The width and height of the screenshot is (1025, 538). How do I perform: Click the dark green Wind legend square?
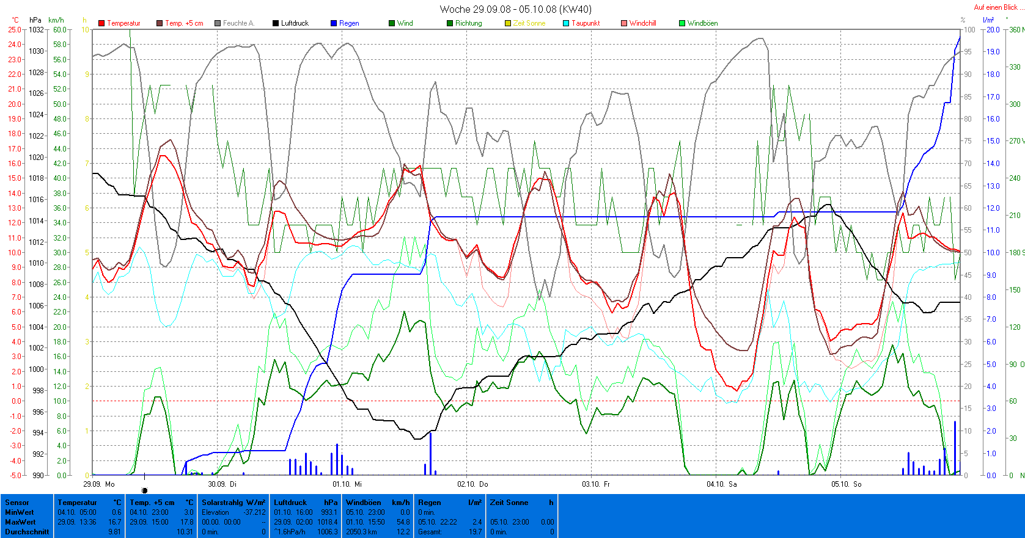392,23
